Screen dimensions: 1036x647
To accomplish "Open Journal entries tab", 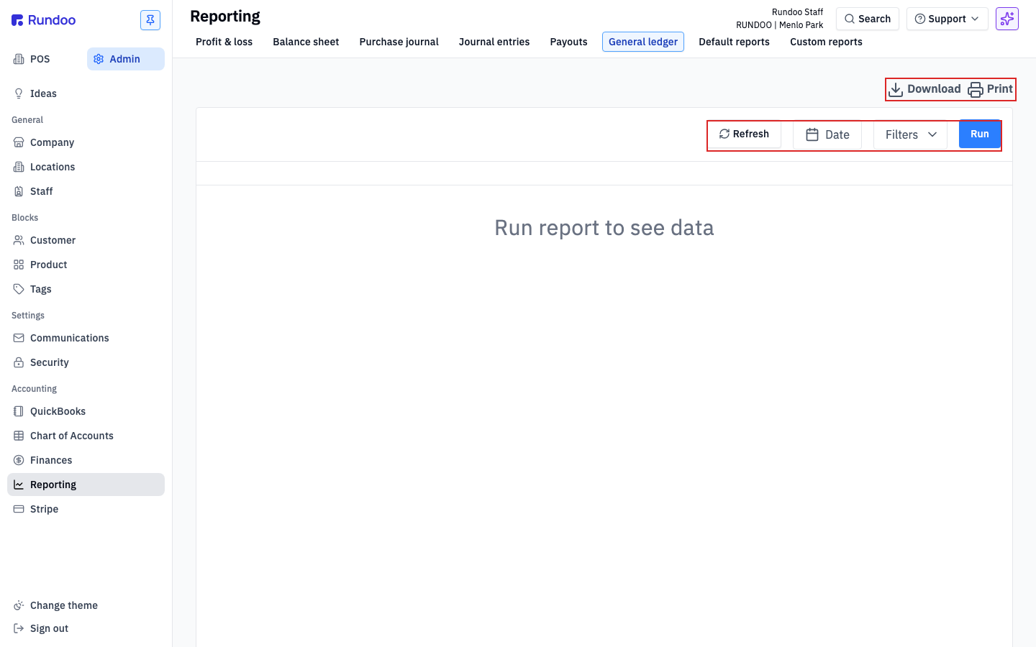I will [494, 42].
